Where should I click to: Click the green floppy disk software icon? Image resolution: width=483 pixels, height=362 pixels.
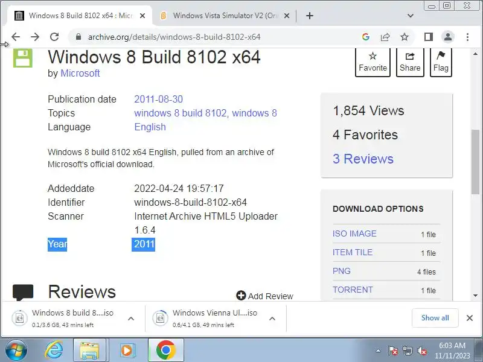pos(23,58)
